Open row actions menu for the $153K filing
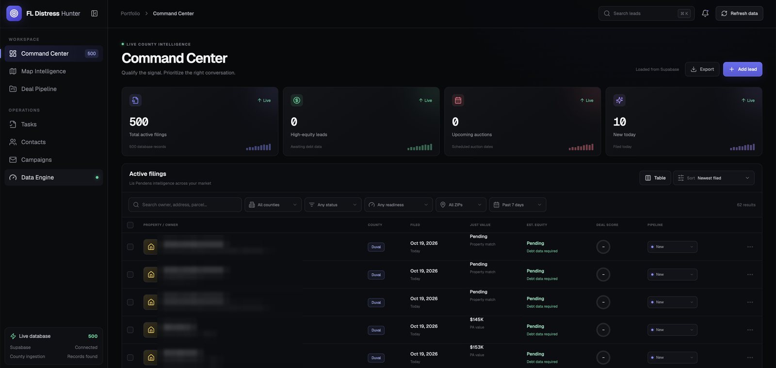 [750, 357]
